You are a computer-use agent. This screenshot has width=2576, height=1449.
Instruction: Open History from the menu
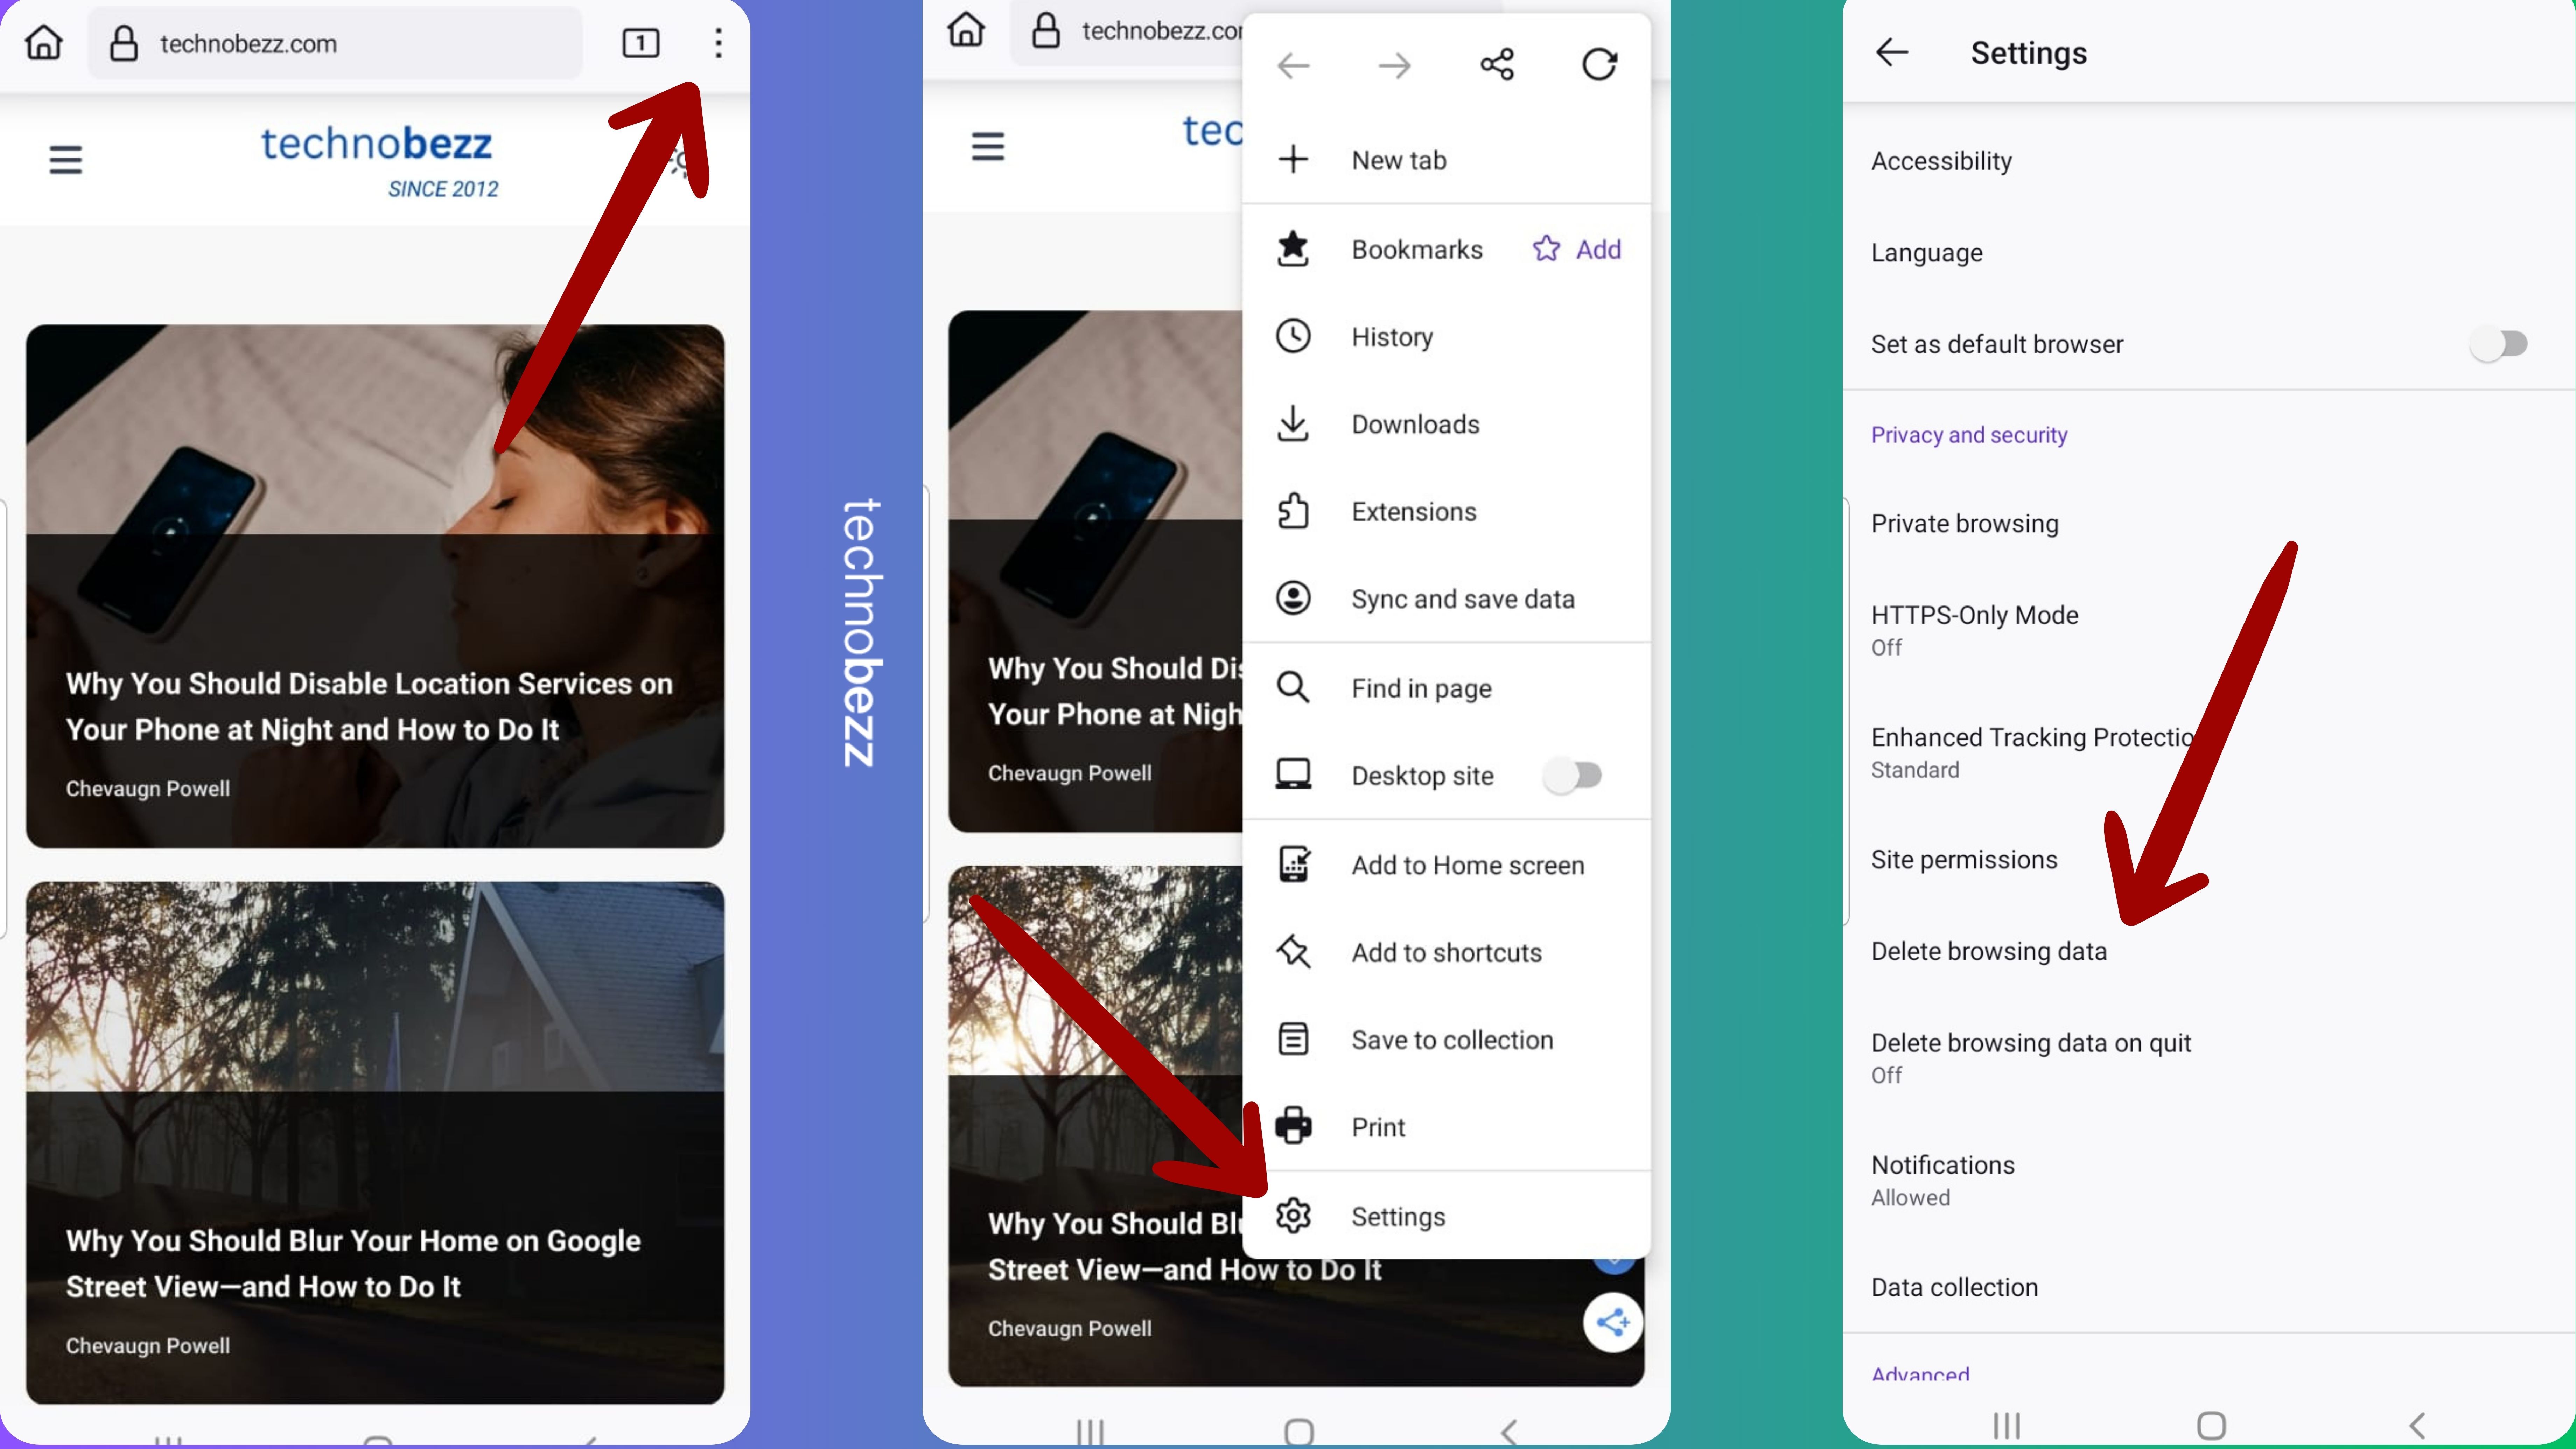click(x=1446, y=337)
